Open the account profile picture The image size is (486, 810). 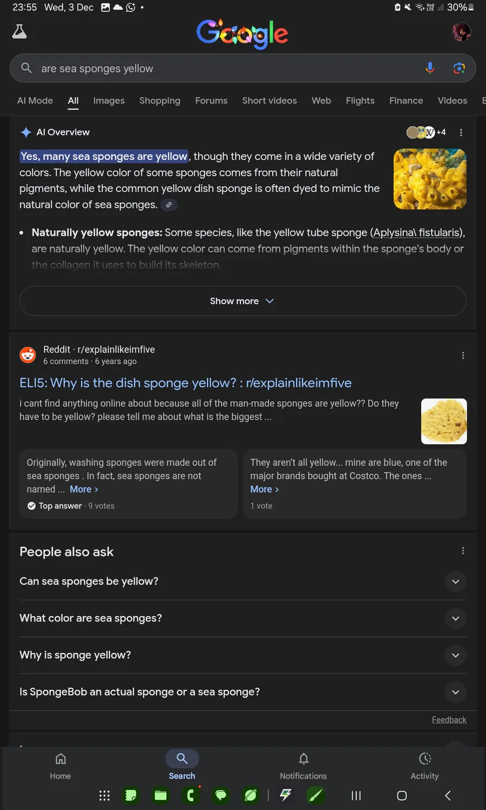pyautogui.click(x=461, y=32)
